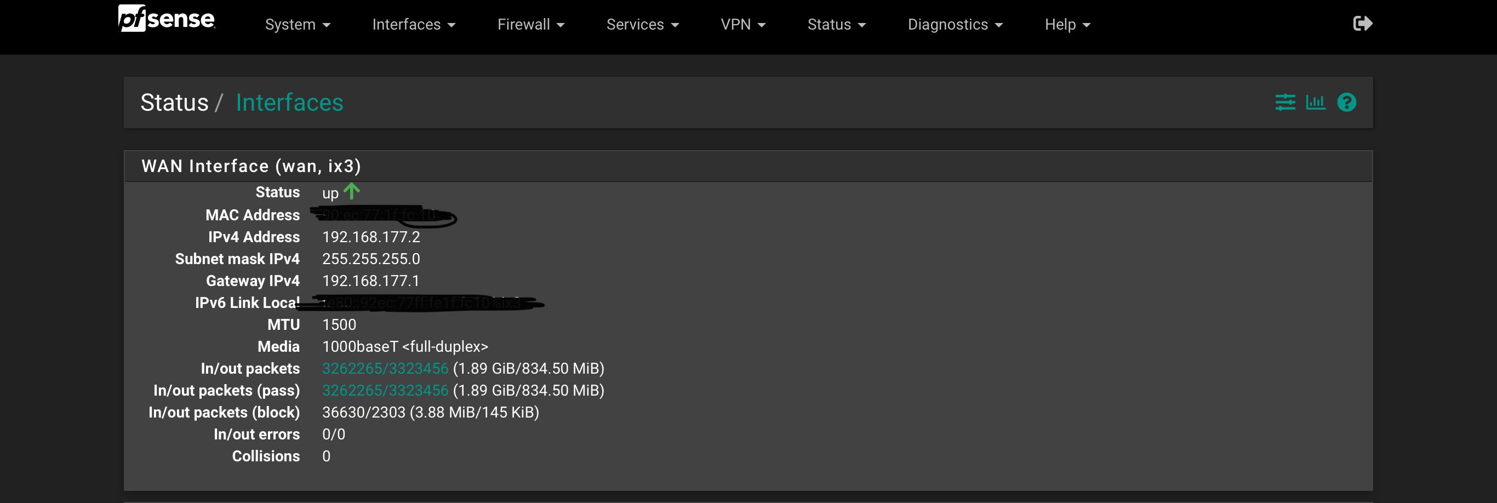Open the Help menu
Viewport: 1497px width, 503px height.
point(1067,25)
